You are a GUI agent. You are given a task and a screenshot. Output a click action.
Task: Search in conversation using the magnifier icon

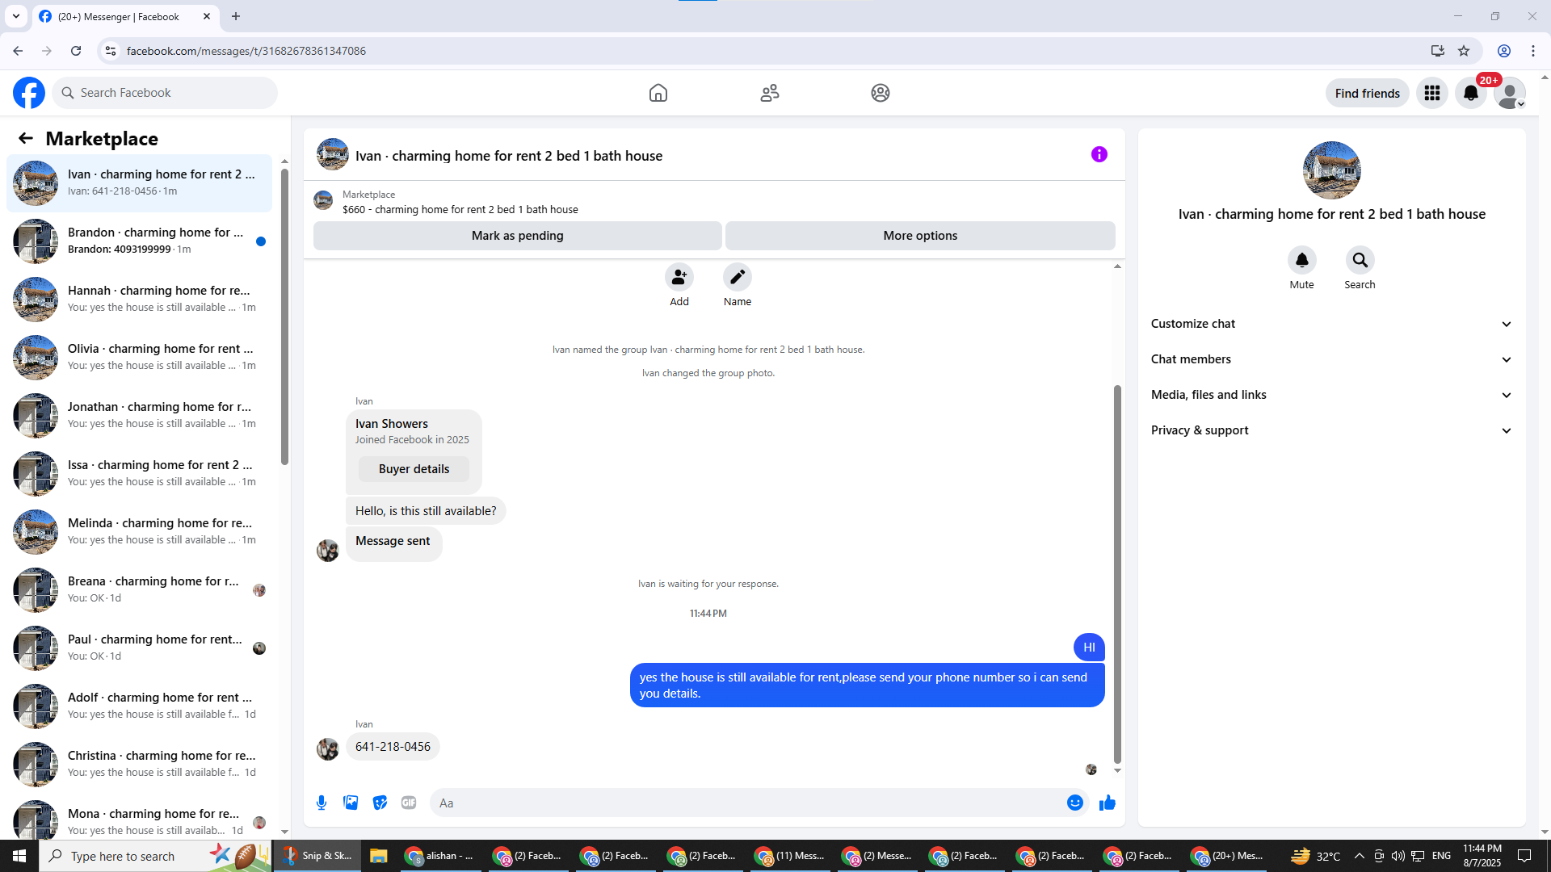point(1360,261)
